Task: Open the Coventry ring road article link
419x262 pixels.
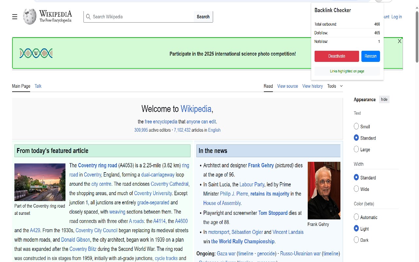Action: 98,165
